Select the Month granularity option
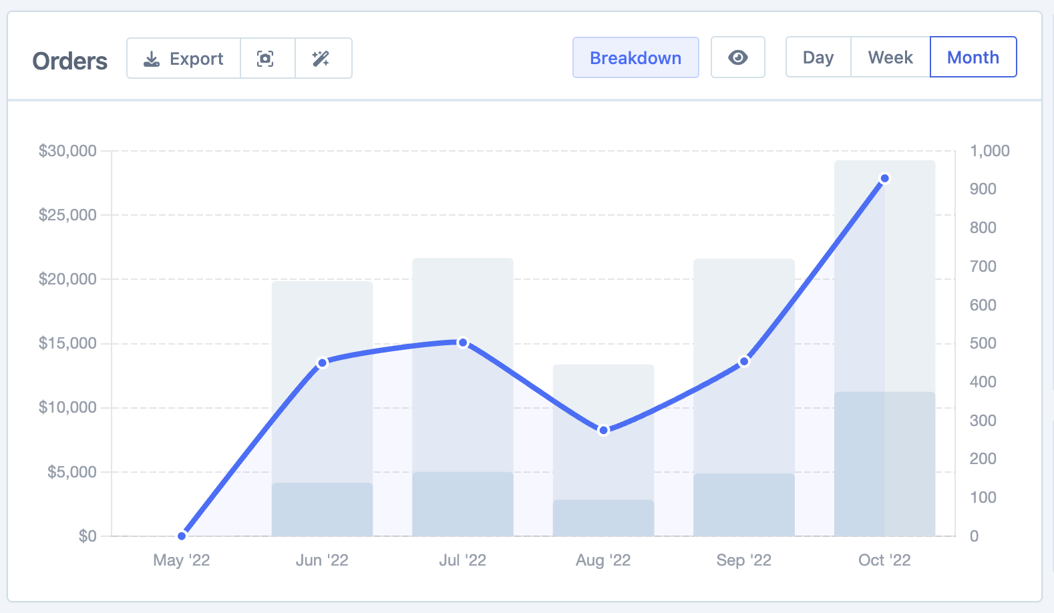Screen dimensions: 1054x613 coord(973,57)
